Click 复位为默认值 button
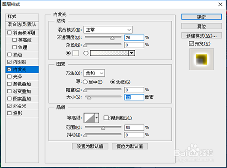 click(130, 146)
